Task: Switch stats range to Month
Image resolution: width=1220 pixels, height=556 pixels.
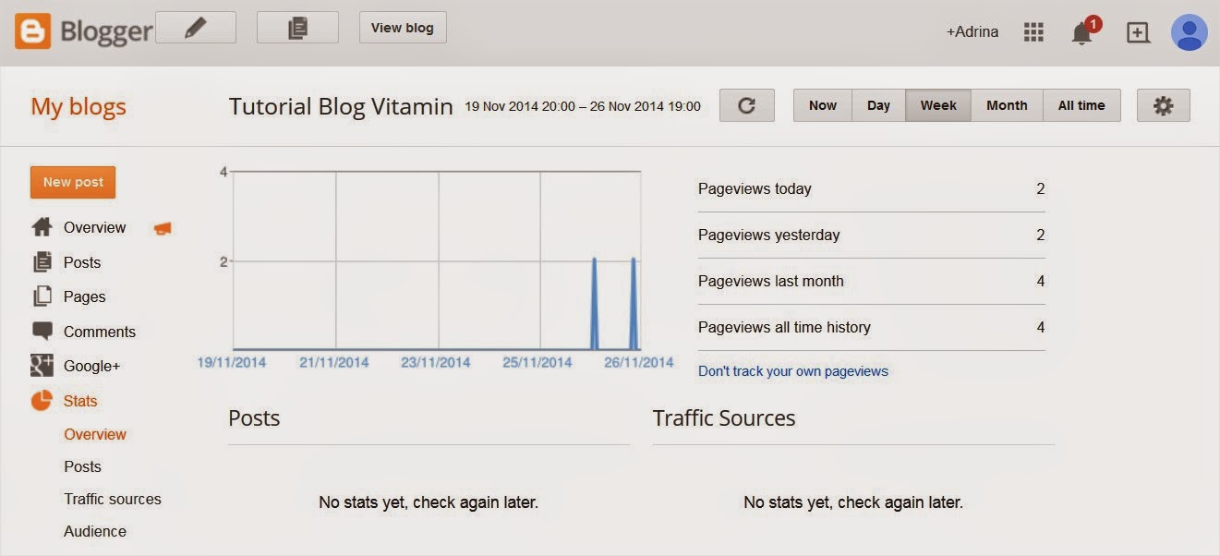Action: pos(1007,105)
